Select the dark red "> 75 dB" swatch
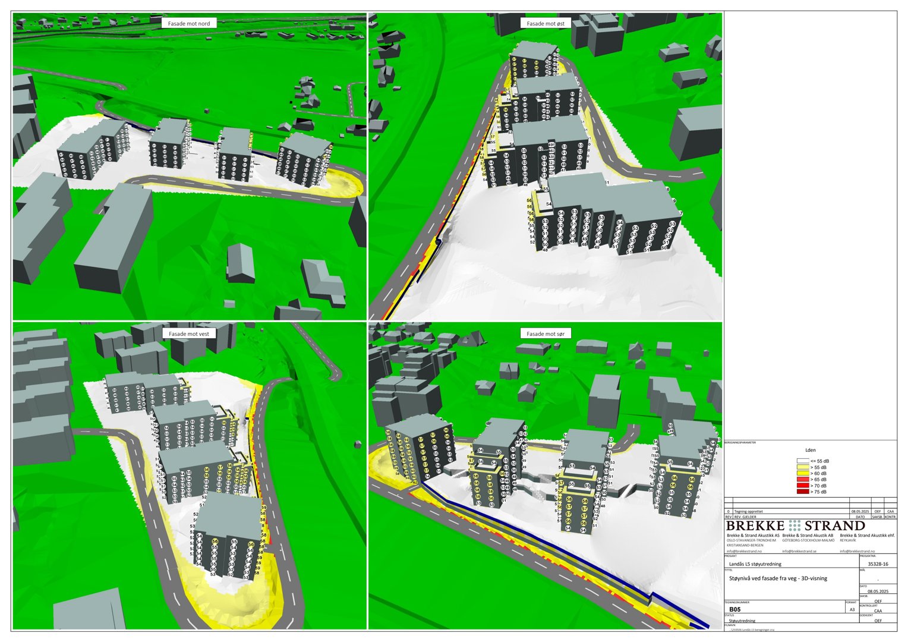This screenshot has height=642, width=908. coord(802,492)
